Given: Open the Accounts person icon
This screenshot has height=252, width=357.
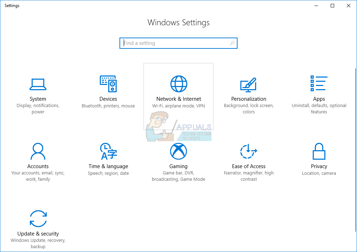Looking at the screenshot, I should tap(38, 151).
